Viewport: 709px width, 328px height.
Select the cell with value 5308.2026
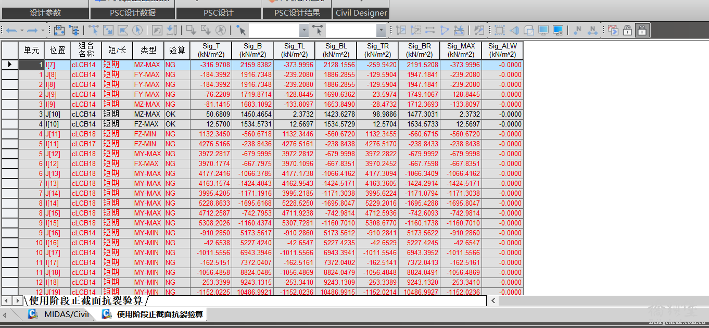pos(211,223)
